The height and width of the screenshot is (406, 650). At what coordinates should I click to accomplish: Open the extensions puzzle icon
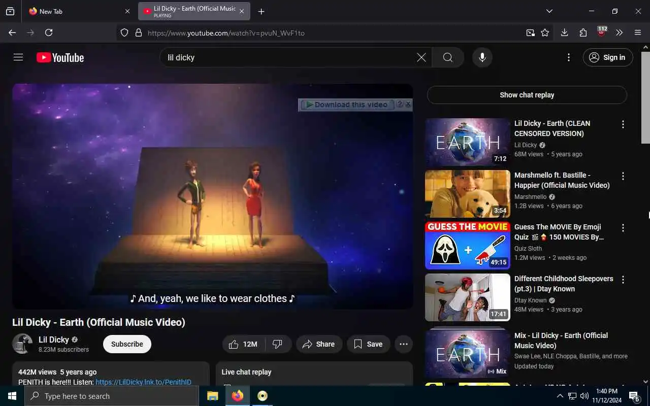click(583, 32)
